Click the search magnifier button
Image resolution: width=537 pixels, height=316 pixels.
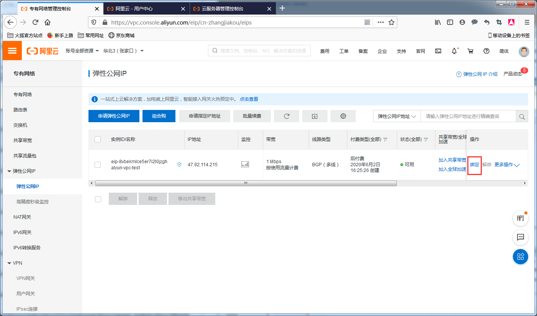point(522,116)
